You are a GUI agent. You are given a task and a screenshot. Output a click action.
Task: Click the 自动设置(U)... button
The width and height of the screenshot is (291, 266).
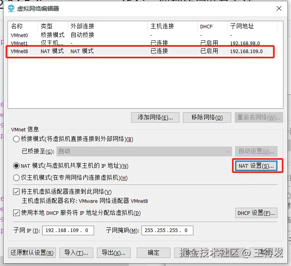pyautogui.click(x=256, y=151)
